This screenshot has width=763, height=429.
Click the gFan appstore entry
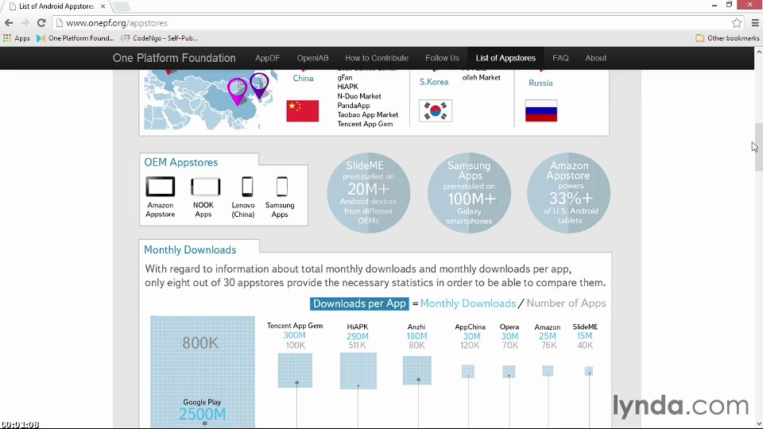click(x=344, y=77)
